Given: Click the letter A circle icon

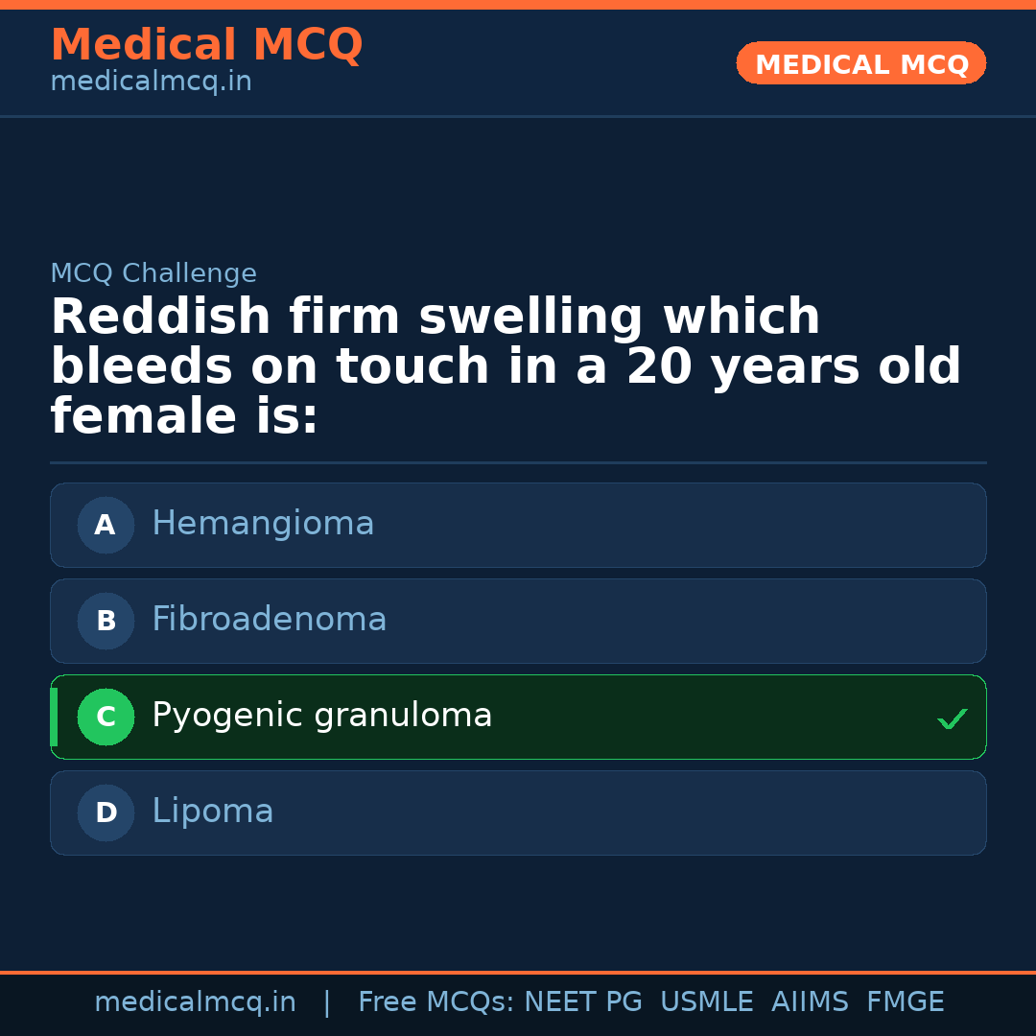Looking at the screenshot, I should [106, 525].
